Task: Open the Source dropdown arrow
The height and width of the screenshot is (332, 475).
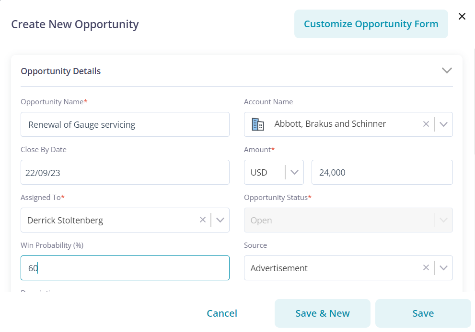Action: [443, 268]
